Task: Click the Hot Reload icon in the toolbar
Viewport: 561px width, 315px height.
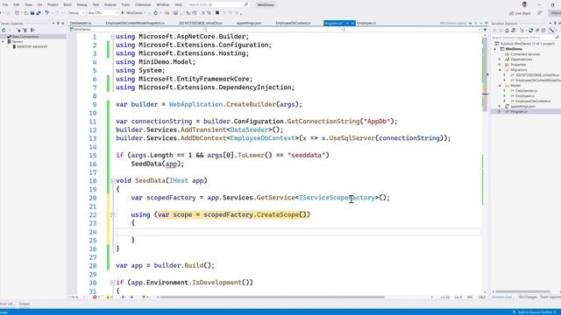Action: click(155, 13)
